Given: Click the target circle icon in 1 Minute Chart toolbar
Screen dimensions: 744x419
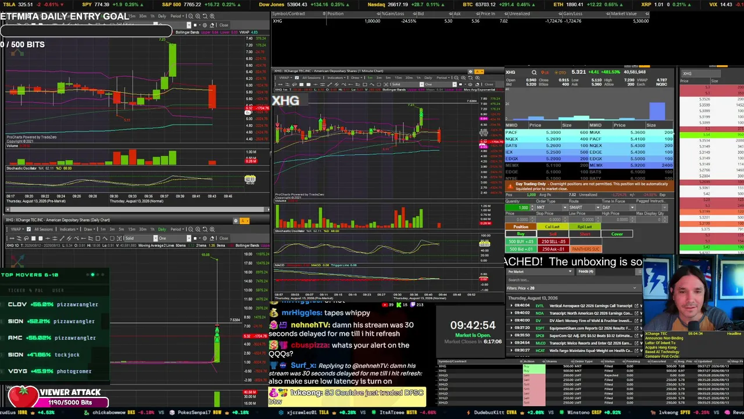Looking at the screenshot, I should (470, 84).
